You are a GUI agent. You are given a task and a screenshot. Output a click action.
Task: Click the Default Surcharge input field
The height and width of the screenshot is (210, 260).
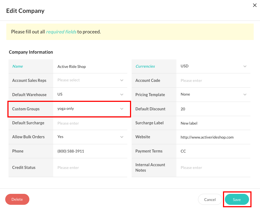[90, 123]
